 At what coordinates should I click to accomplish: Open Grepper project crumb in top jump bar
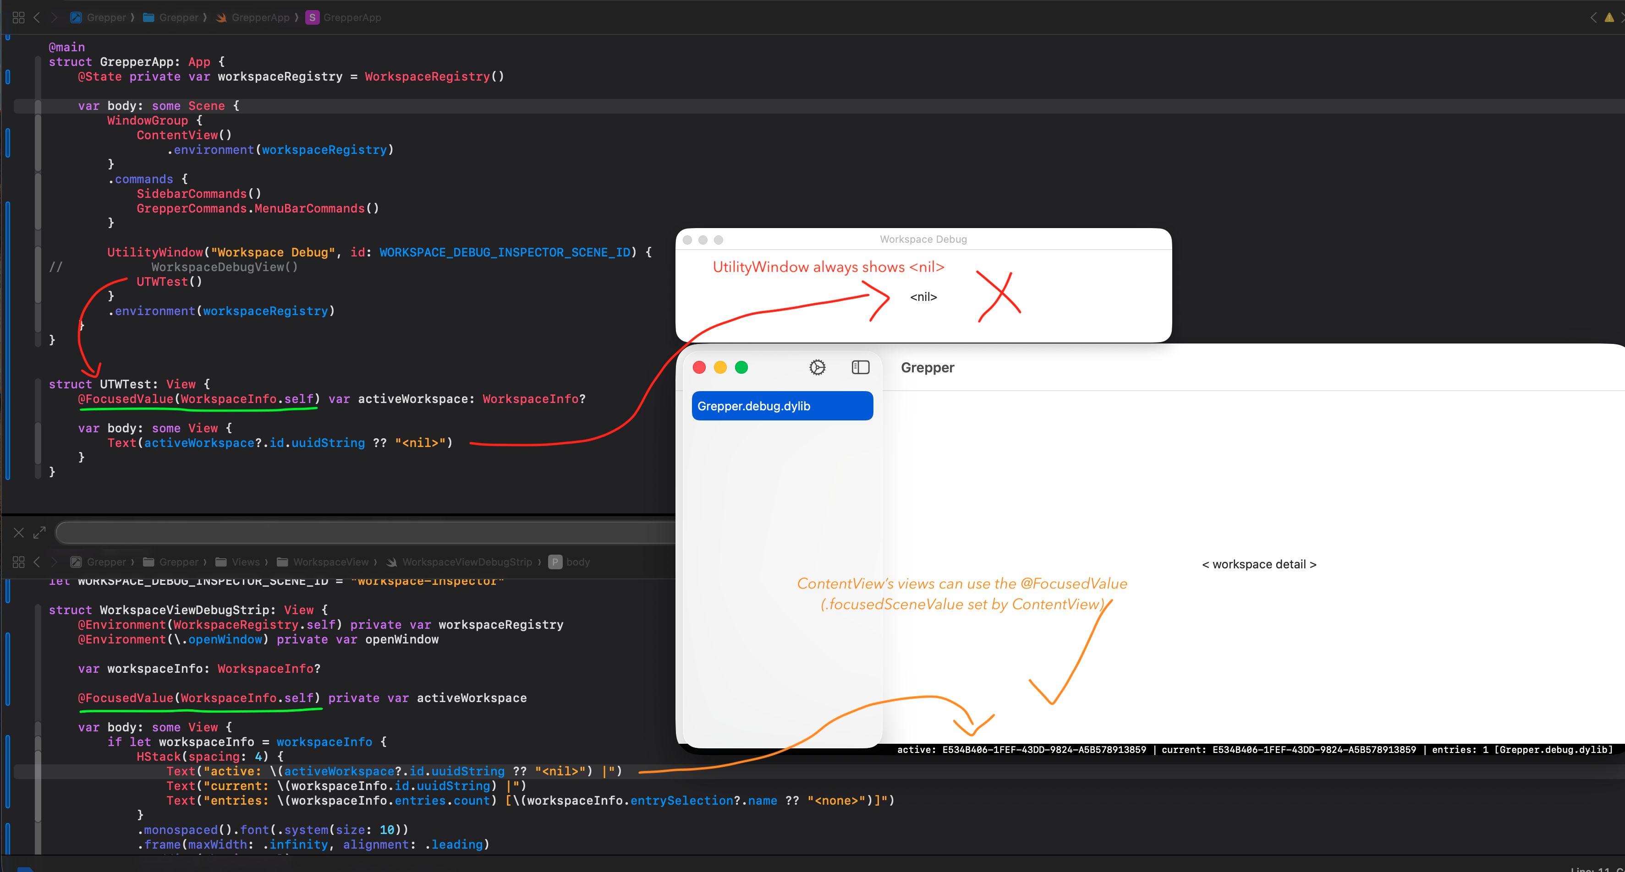point(99,18)
